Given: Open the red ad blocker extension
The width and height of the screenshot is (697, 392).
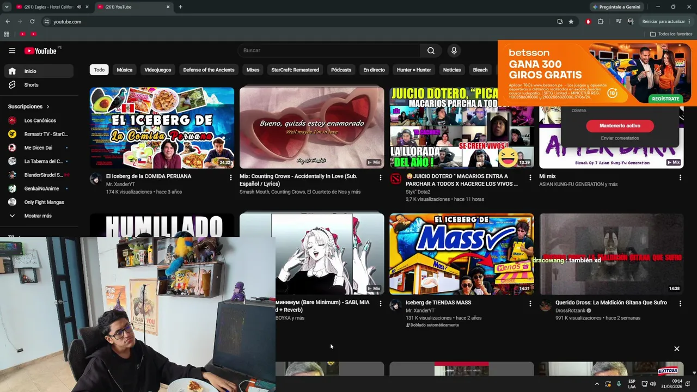Looking at the screenshot, I should pyautogui.click(x=588, y=22).
